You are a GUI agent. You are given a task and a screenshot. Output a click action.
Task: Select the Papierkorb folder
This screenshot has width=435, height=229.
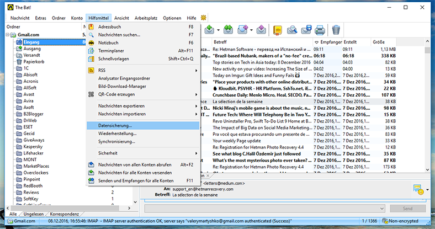(34, 62)
